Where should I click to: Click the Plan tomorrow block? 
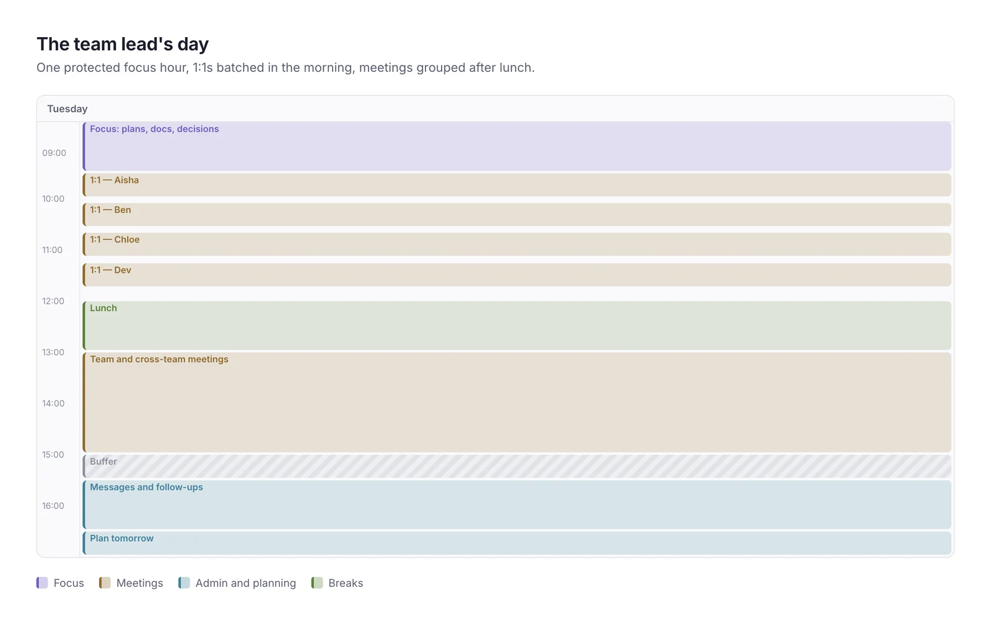point(517,543)
